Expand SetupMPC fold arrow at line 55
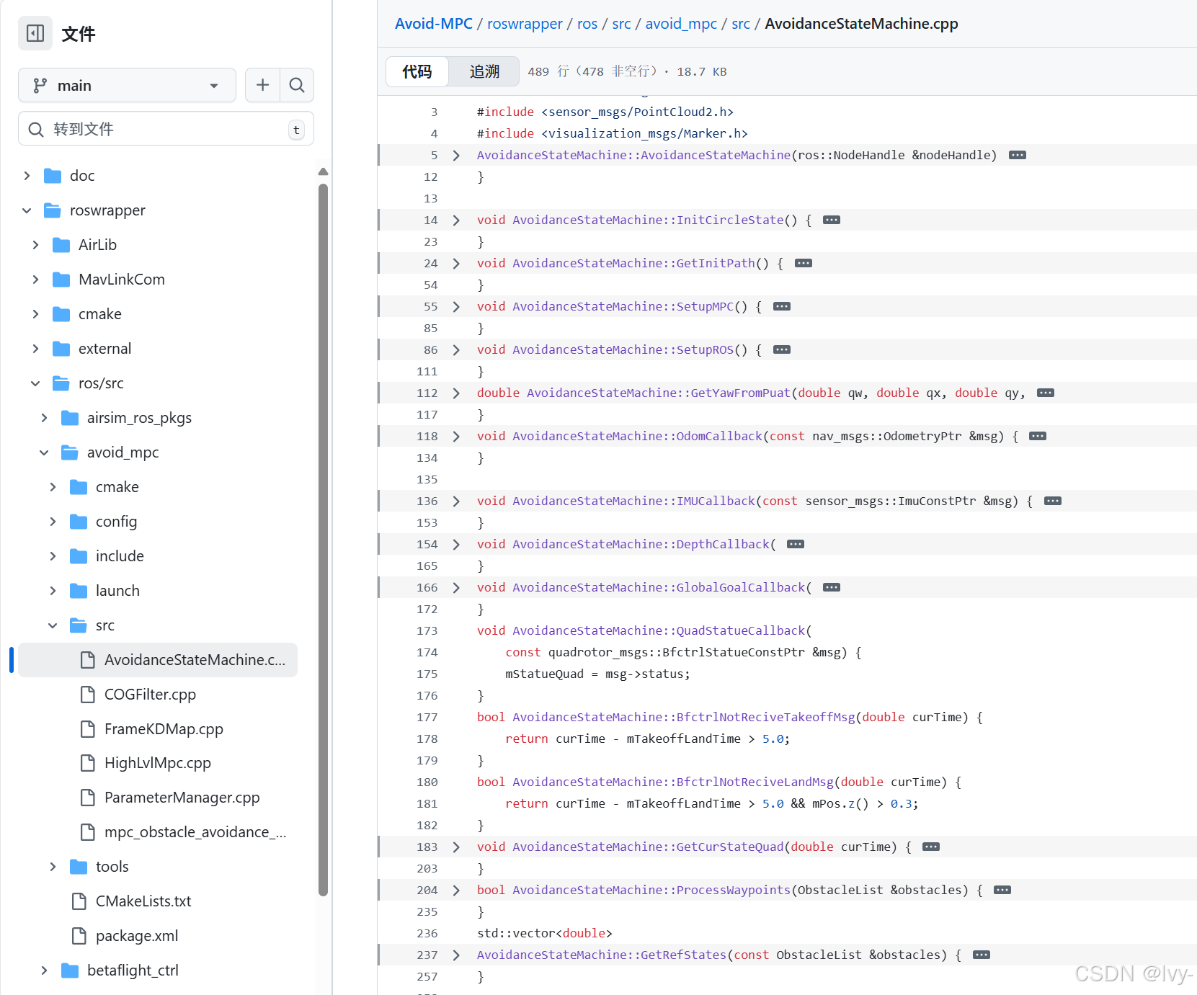Image resolution: width=1197 pixels, height=995 pixels. point(456,307)
